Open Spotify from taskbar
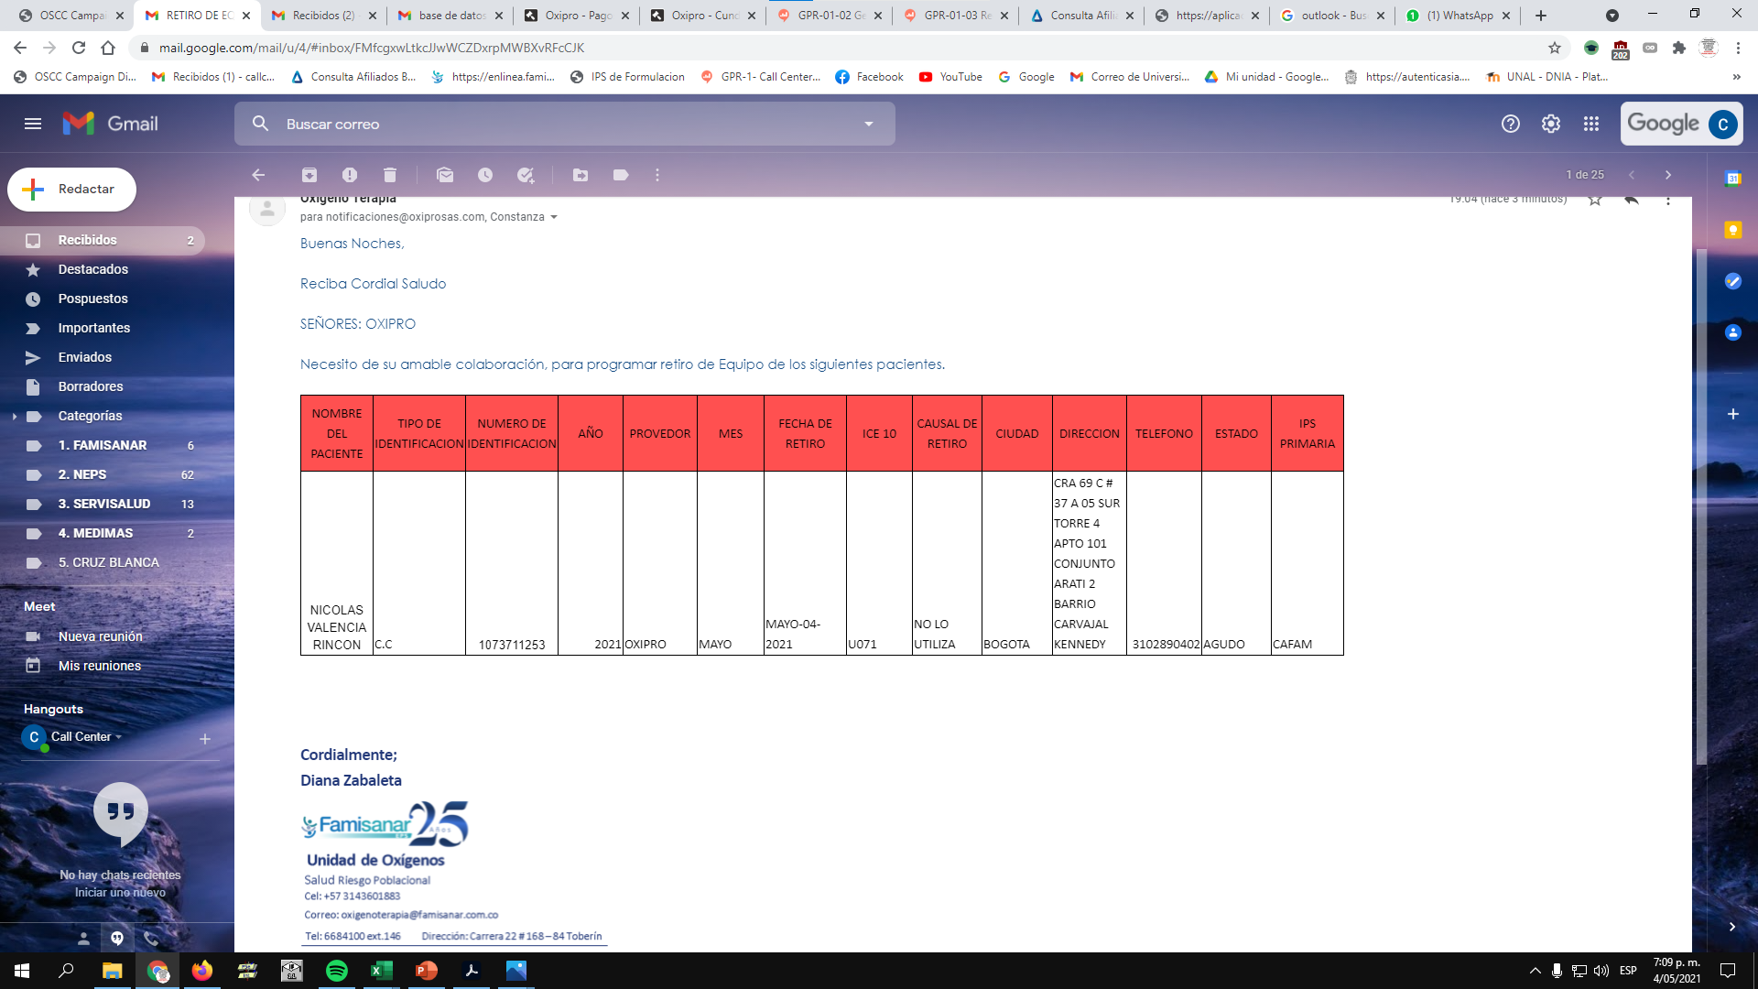1758x989 pixels. pyautogui.click(x=337, y=971)
